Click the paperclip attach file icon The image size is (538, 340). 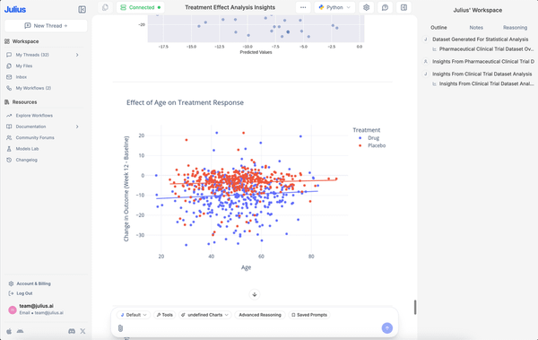120,328
